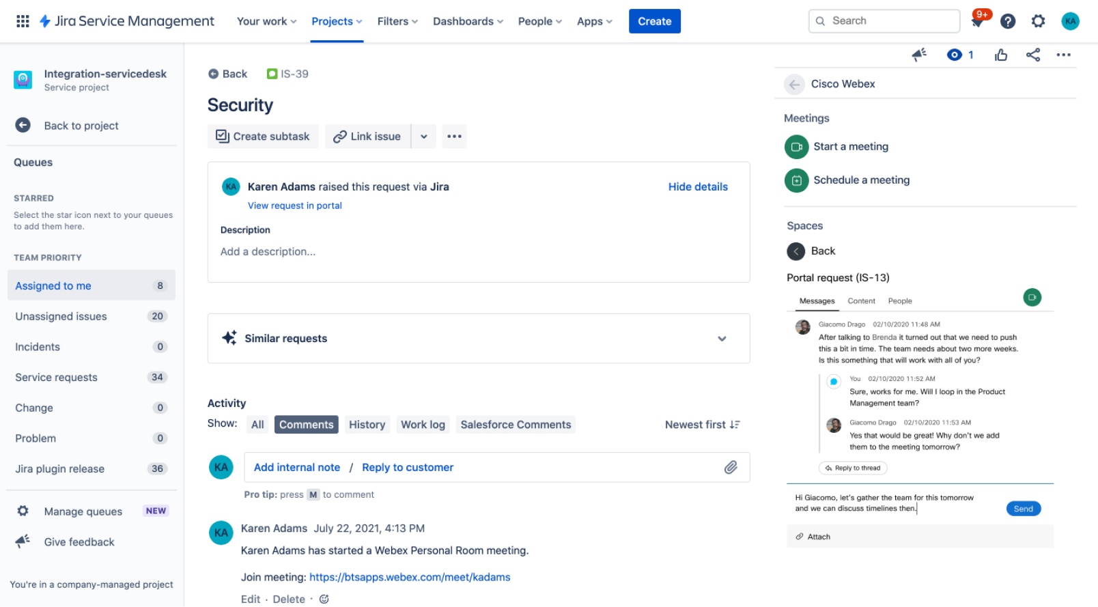Screen dimensions: 1098x607
Task: Open the notifications bell icon
Action: 978,21
